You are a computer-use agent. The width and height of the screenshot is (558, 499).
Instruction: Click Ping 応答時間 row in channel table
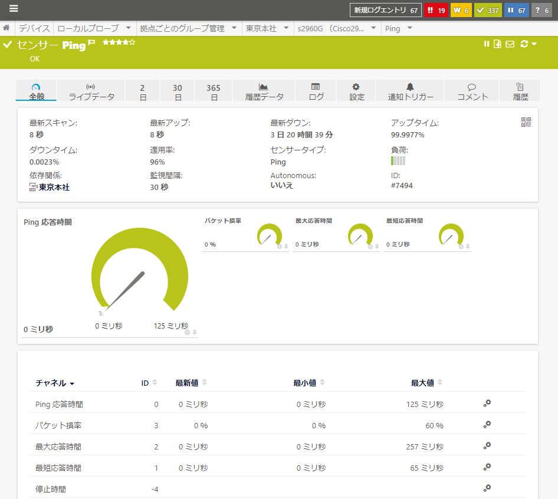[278, 404]
